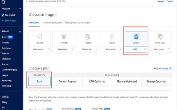Click the plus icon beside New Project
The width and height of the screenshot is (177, 110).
(x=3, y=21)
